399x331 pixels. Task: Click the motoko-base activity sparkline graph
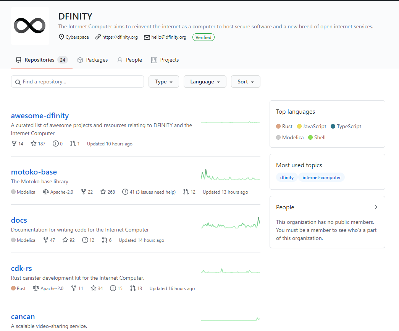click(x=230, y=175)
